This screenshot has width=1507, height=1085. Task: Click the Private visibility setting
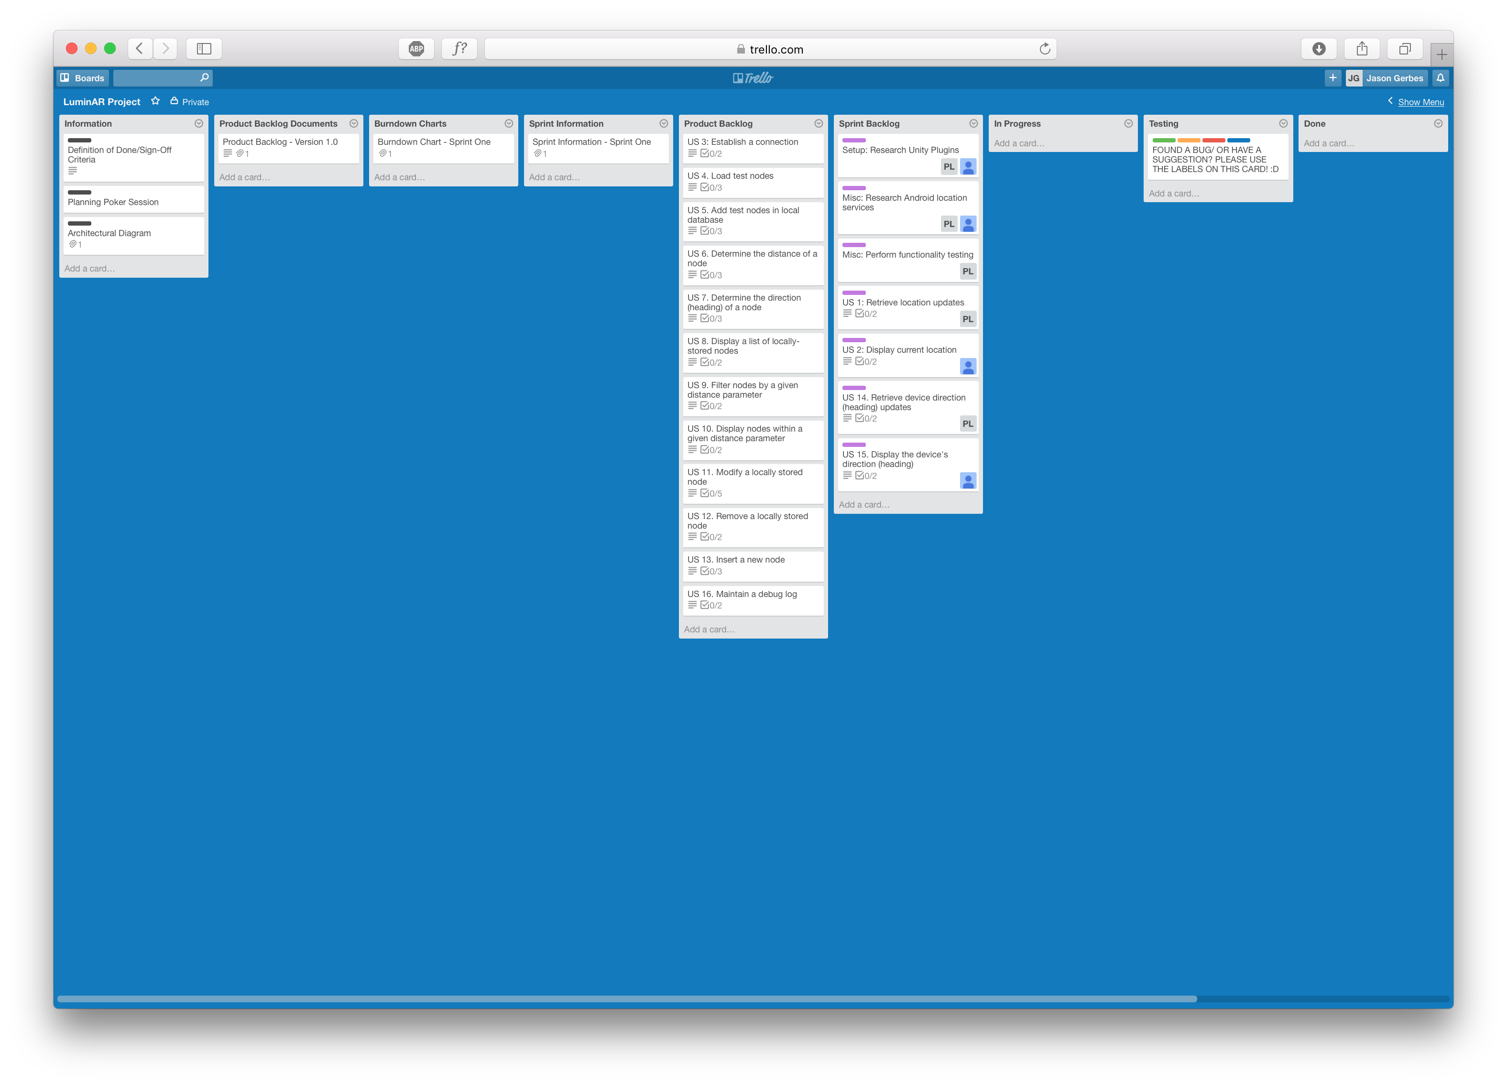tap(189, 102)
